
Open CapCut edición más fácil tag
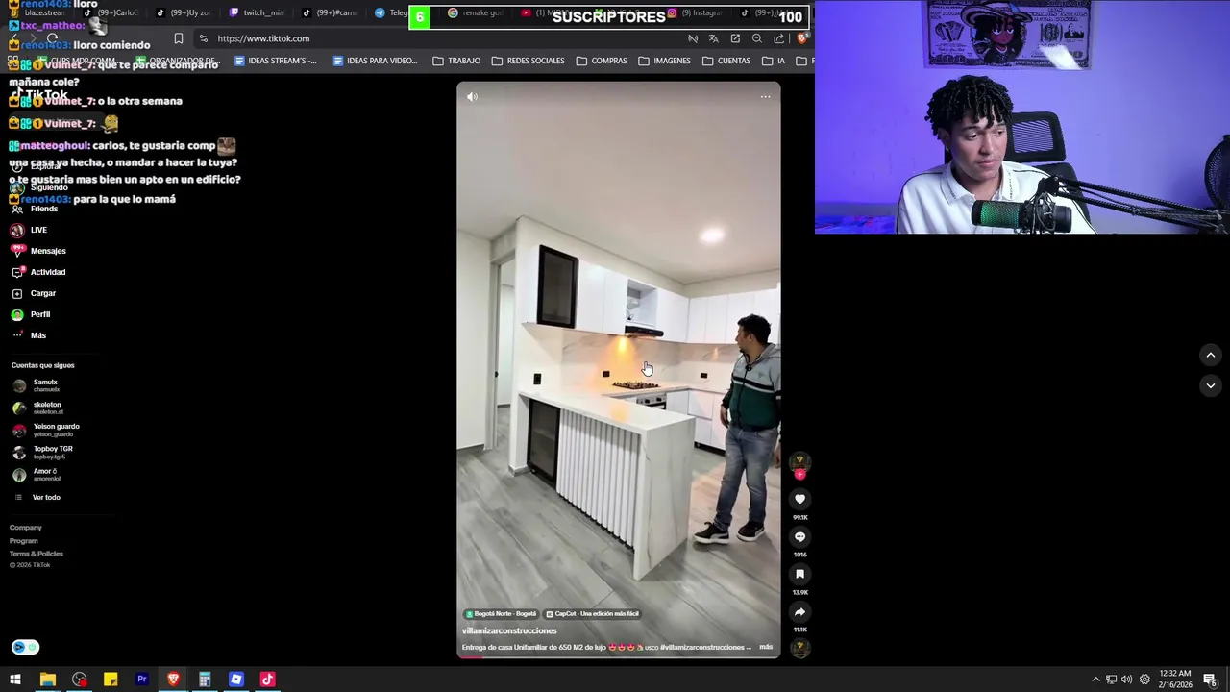point(591,613)
